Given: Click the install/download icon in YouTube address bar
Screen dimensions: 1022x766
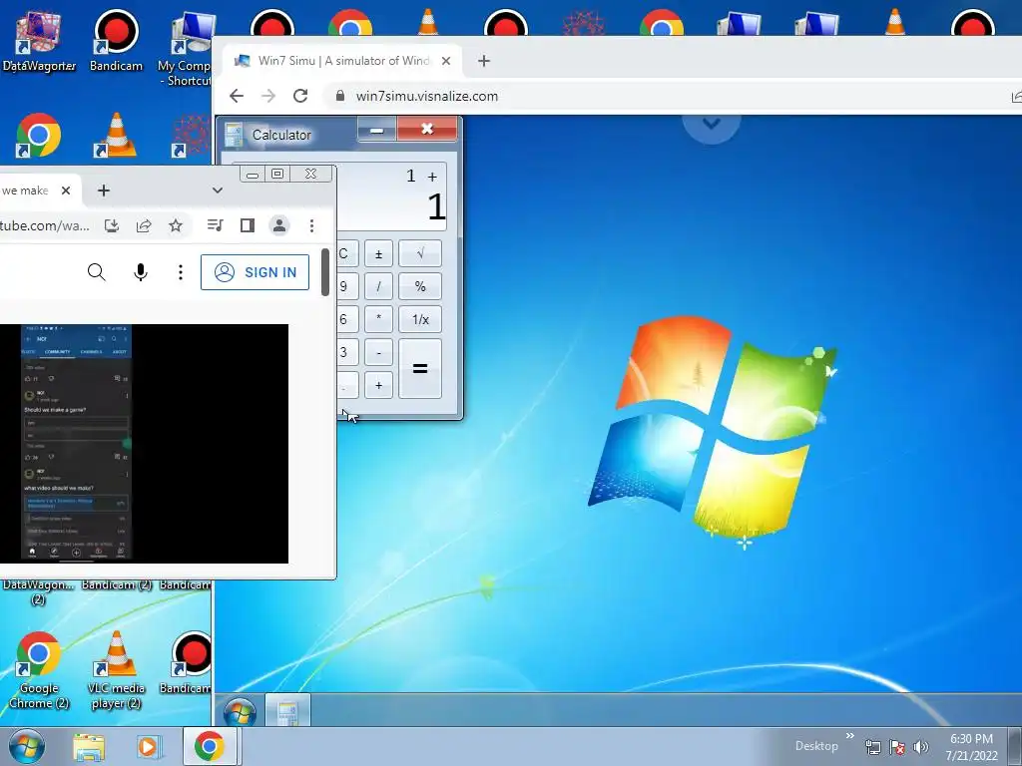Looking at the screenshot, I should point(112,225).
